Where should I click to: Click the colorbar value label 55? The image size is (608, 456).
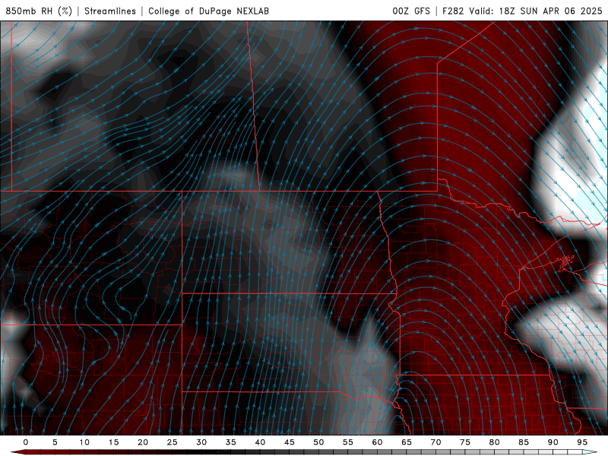pyautogui.click(x=348, y=442)
